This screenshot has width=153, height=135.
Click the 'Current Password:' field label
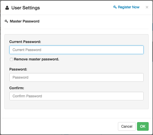[x=25, y=42]
